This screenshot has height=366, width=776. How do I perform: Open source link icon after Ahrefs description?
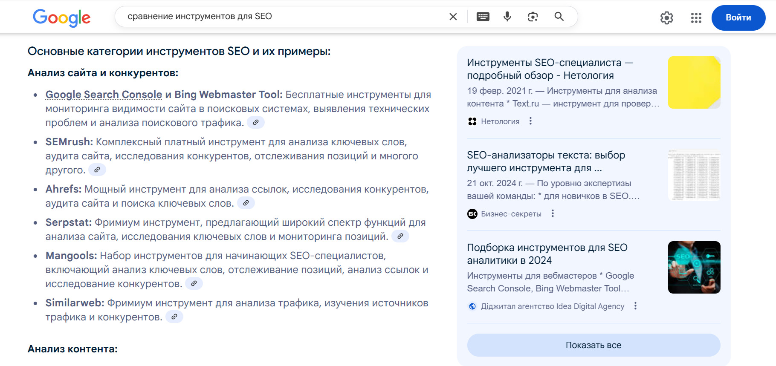tap(246, 203)
